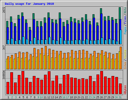Click the 'Daily usage for January 2010' title

coord(29,4)
